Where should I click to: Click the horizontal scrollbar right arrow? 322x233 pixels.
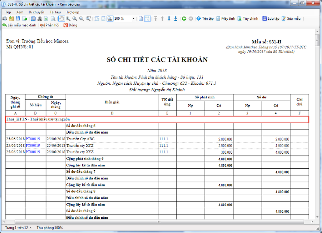tap(312, 222)
